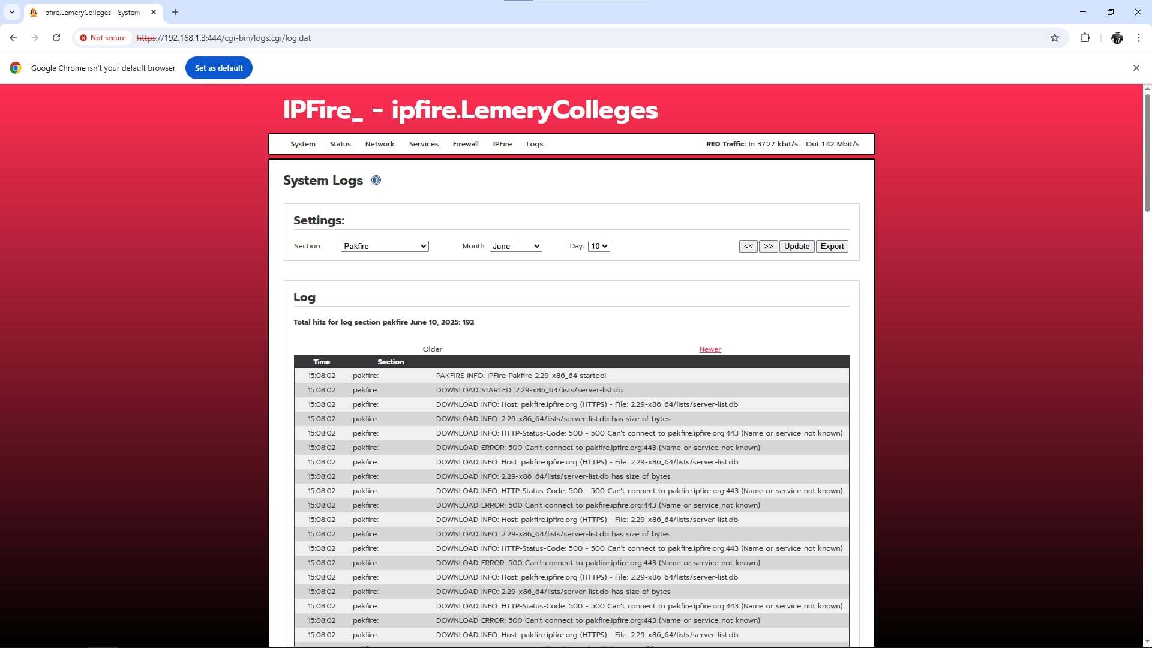Click the RED Traffic status text
1152x648 pixels.
[782, 144]
